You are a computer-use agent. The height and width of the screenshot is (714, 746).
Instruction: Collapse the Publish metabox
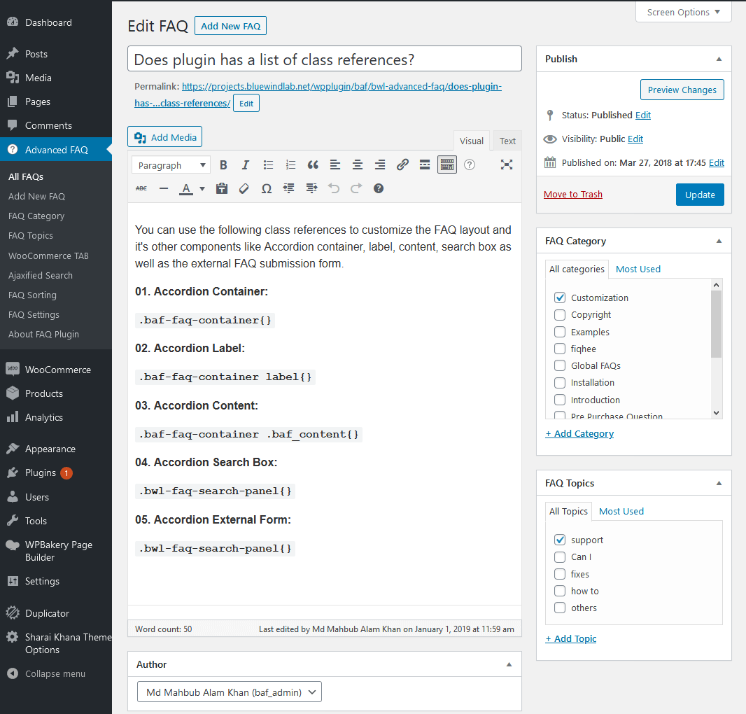(719, 59)
